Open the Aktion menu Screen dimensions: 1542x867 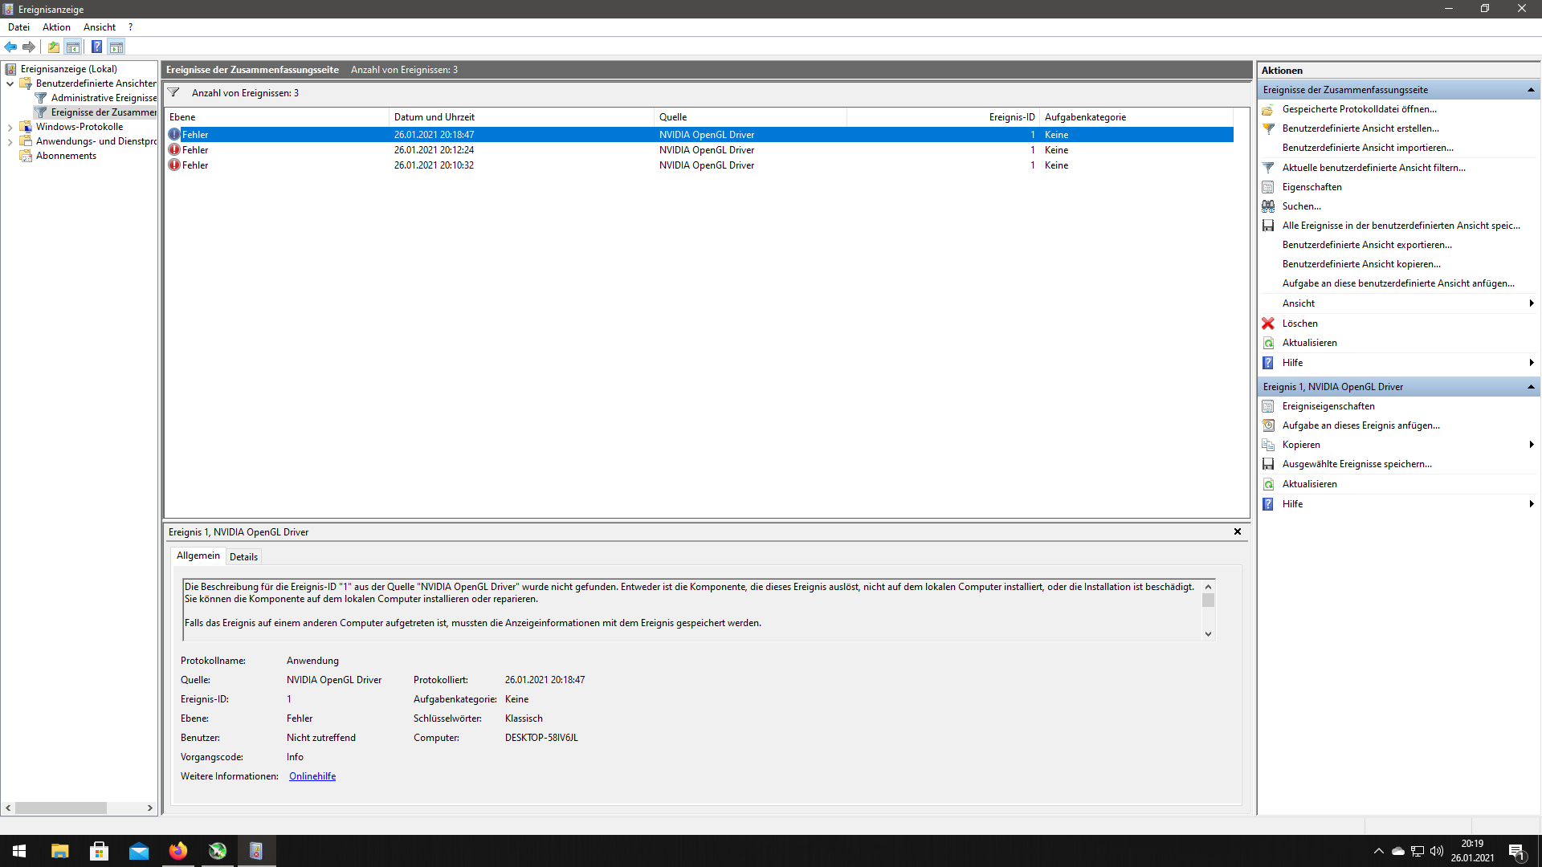56,27
